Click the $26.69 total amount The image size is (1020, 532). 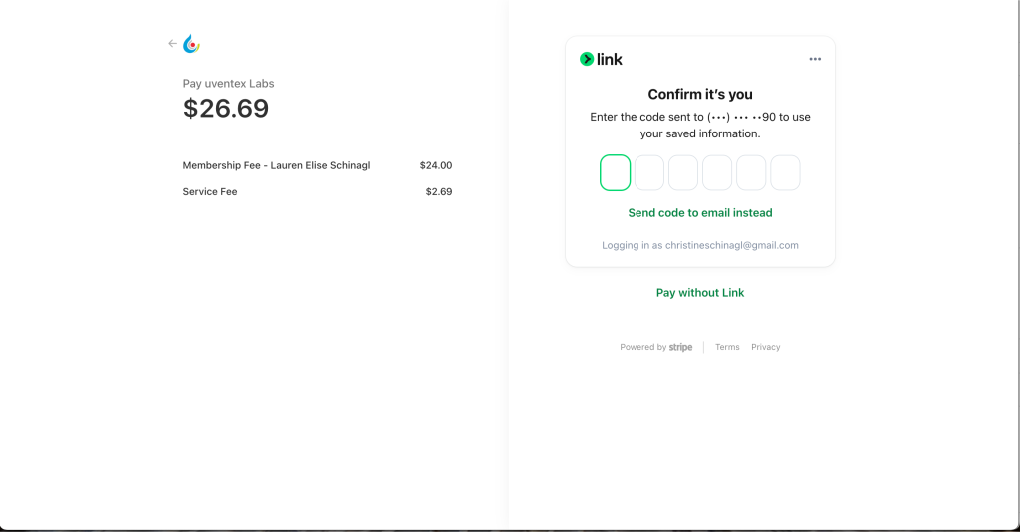click(x=226, y=109)
